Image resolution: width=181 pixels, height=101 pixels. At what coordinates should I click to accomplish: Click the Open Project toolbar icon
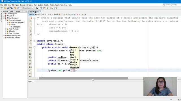[8, 8]
